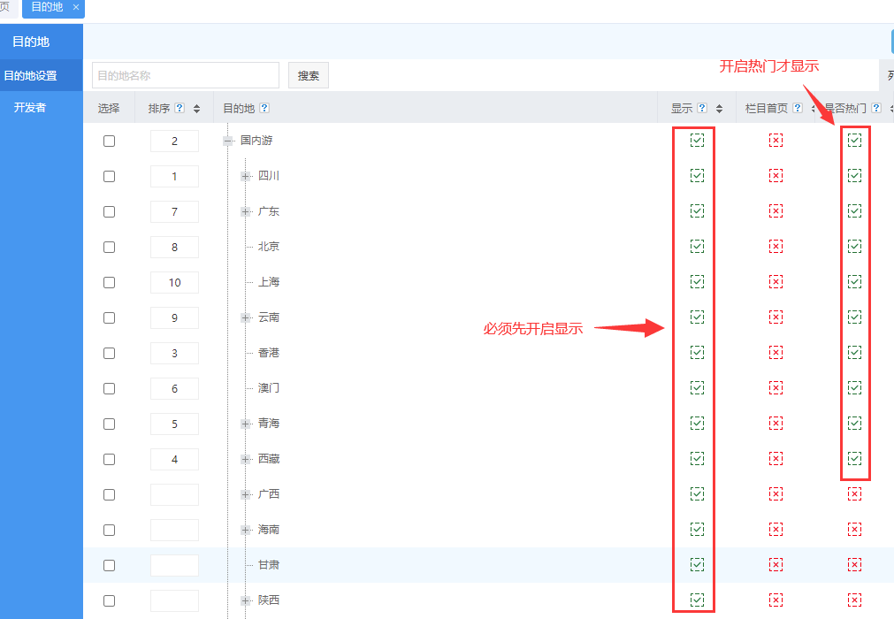Click help icon beside 目的地 column header
The width and height of the screenshot is (894, 619).
coord(264,109)
